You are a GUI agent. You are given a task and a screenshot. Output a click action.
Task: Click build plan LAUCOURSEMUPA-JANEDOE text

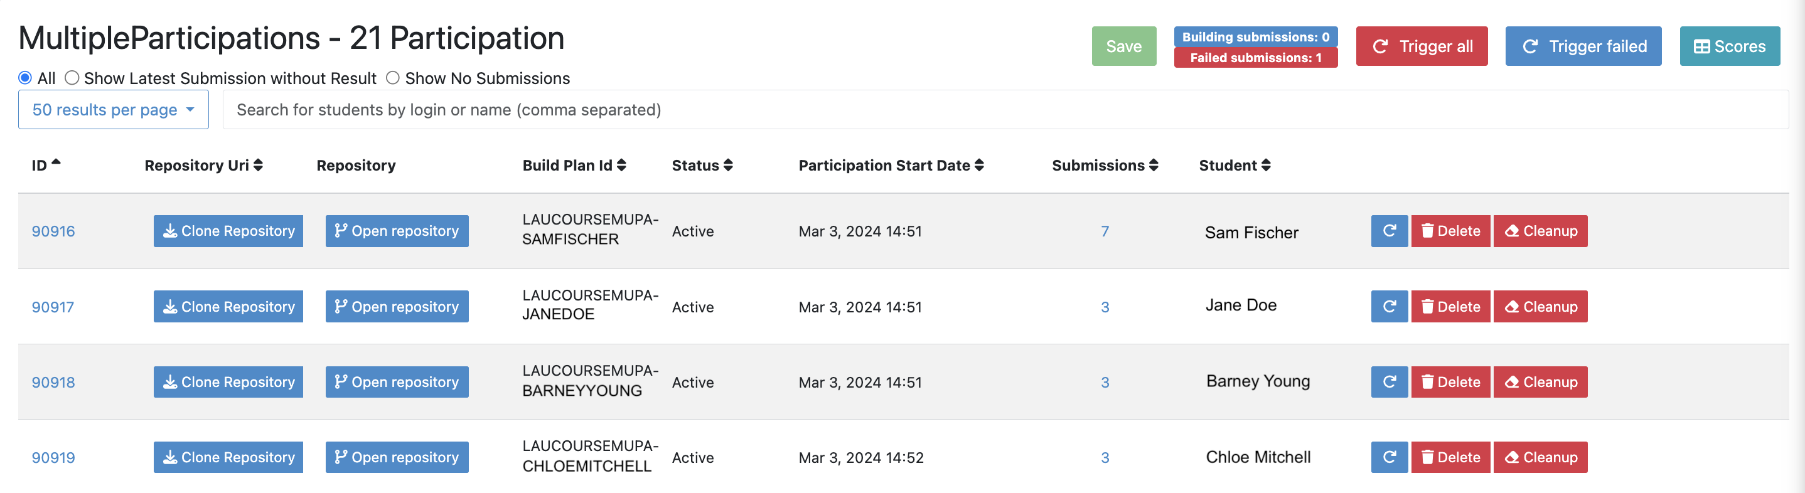pyautogui.click(x=590, y=305)
